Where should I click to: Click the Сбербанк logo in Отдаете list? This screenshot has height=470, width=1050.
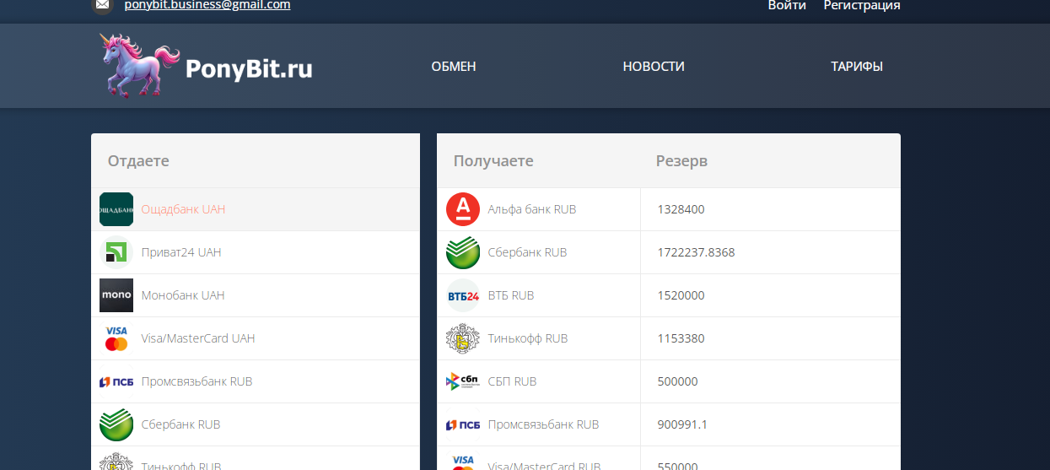[116, 424]
